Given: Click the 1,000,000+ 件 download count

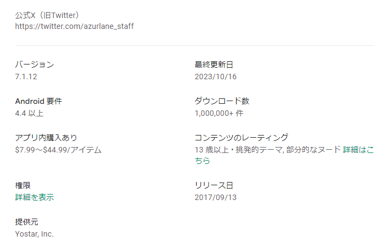Looking at the screenshot, I should pos(219,113).
